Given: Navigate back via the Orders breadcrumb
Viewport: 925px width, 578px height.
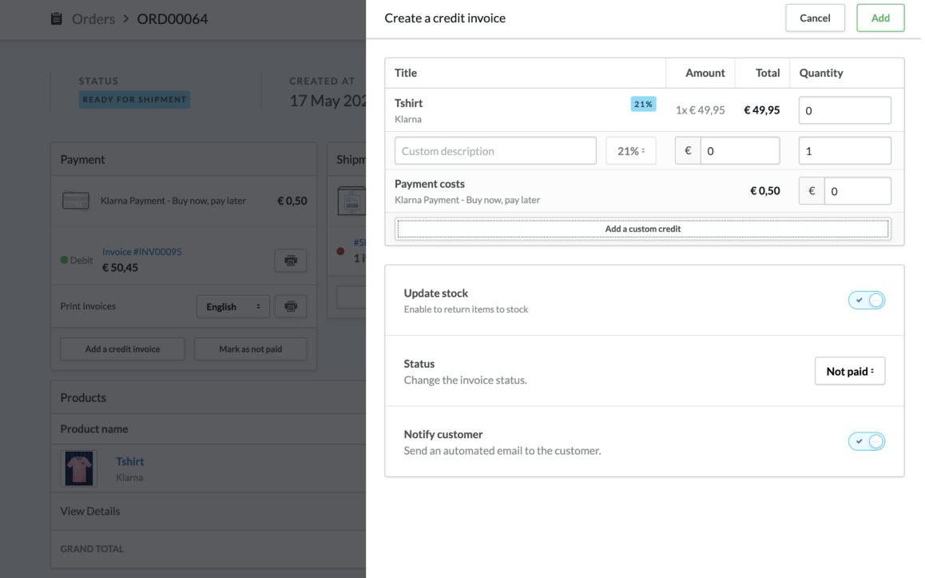Looking at the screenshot, I should [93, 18].
